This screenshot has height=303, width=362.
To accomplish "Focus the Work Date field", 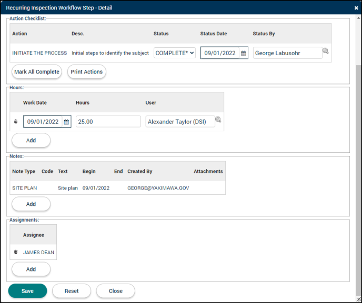I will coord(43,122).
